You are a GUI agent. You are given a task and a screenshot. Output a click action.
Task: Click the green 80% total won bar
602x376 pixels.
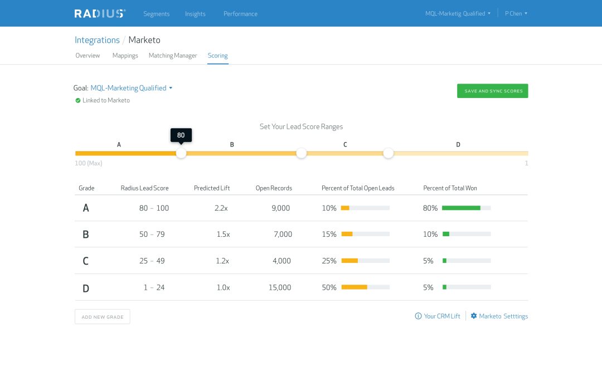[461, 208]
